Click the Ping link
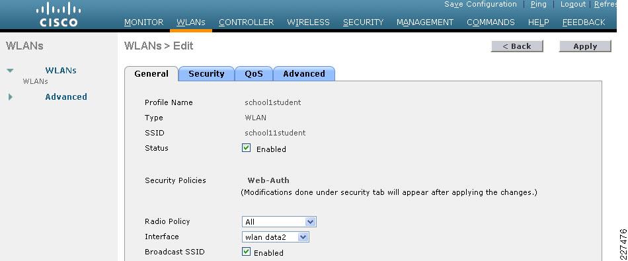This screenshot has height=261, width=628. coord(538,5)
